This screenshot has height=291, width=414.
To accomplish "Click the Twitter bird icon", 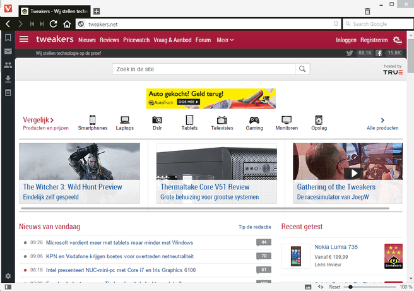I will [x=350, y=53].
